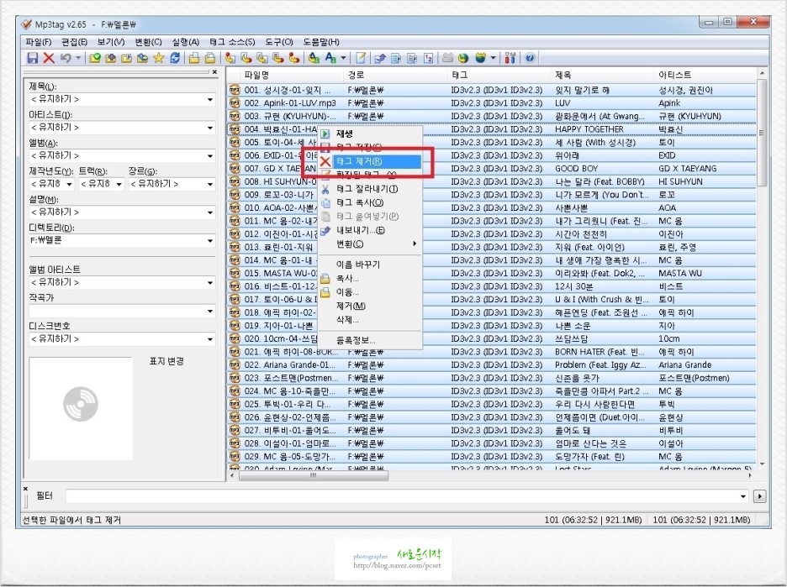Choose 내보내기...(E) from context menu

tap(370, 230)
